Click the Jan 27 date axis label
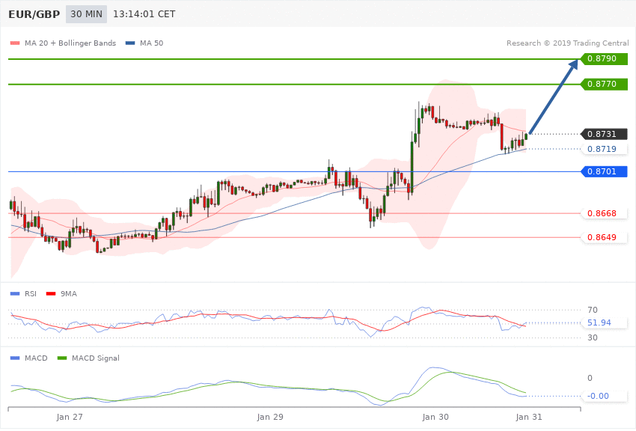 [x=70, y=417]
